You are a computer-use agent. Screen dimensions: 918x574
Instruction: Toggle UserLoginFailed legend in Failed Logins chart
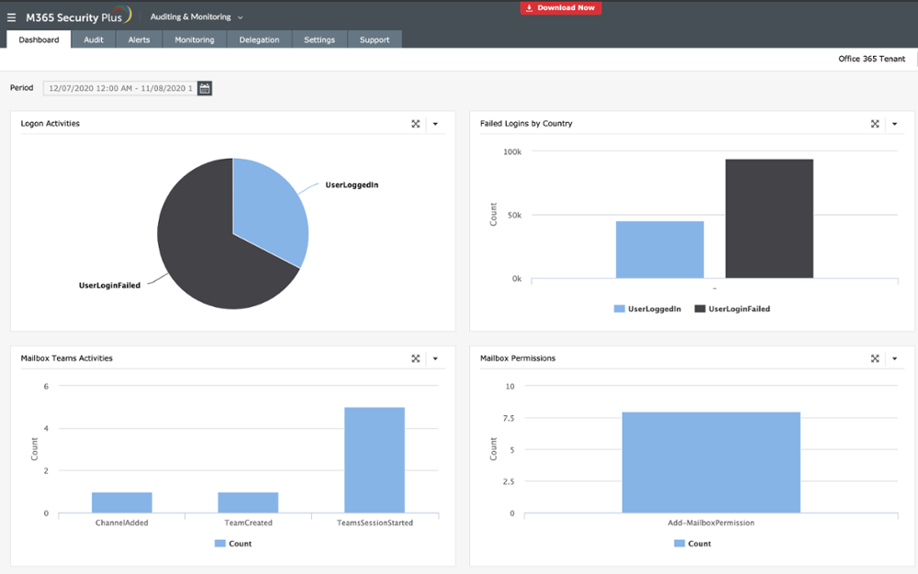coord(732,309)
